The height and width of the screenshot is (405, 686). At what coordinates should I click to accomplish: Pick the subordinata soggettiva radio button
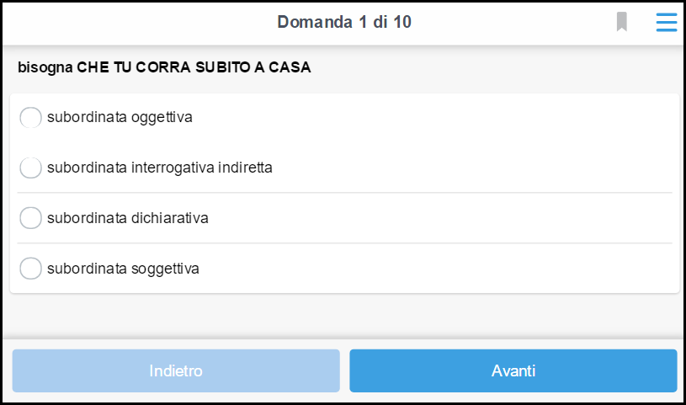[30, 269]
